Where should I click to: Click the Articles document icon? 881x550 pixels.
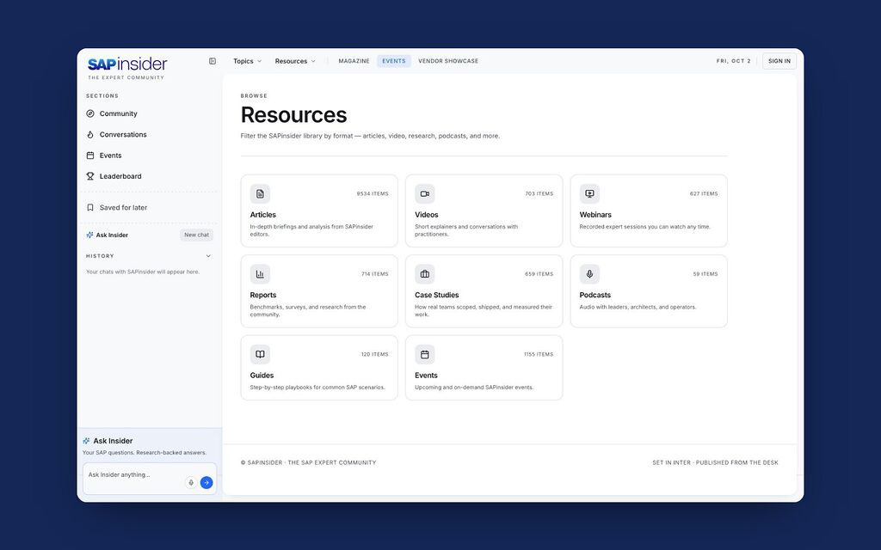[260, 193]
